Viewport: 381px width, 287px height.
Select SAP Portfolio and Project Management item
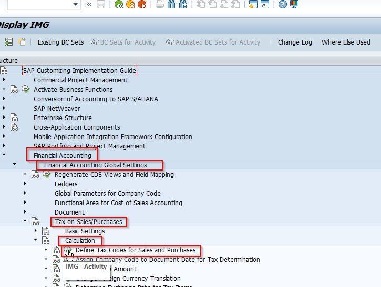(89, 146)
